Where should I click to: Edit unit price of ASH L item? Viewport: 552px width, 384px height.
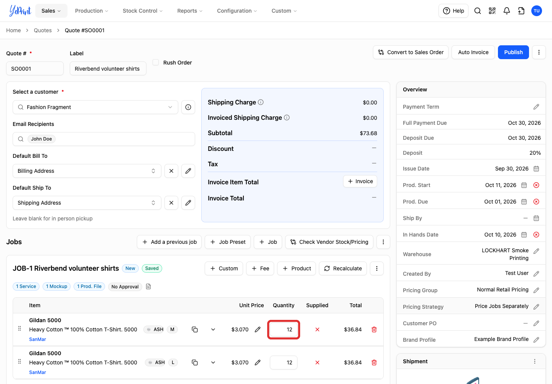tap(258, 362)
